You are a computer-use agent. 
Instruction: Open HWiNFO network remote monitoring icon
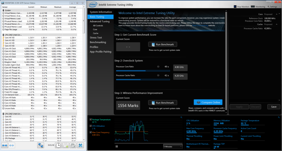41,145
